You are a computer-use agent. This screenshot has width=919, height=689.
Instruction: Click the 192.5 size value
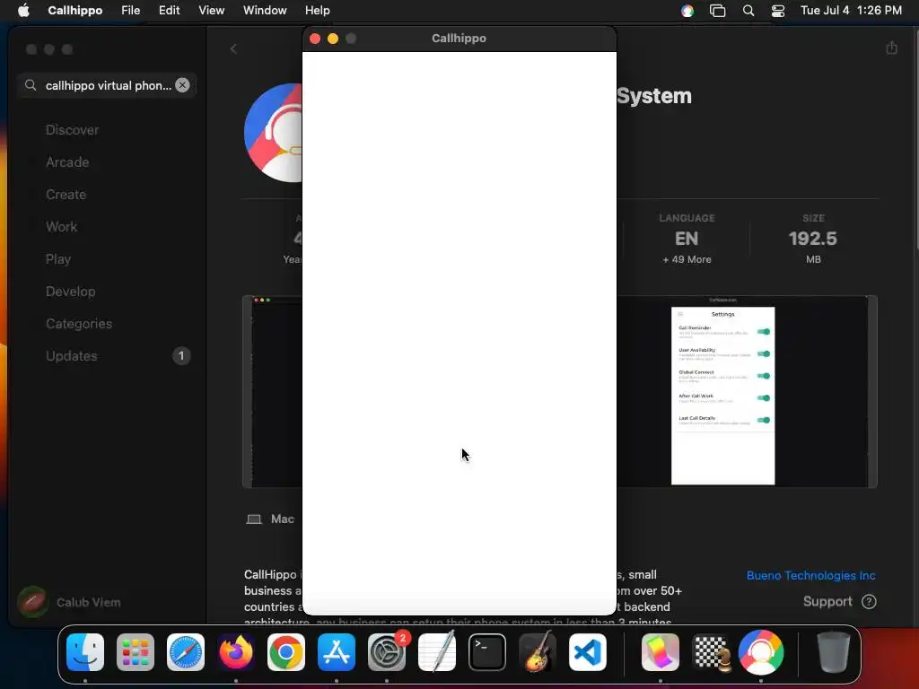point(812,239)
